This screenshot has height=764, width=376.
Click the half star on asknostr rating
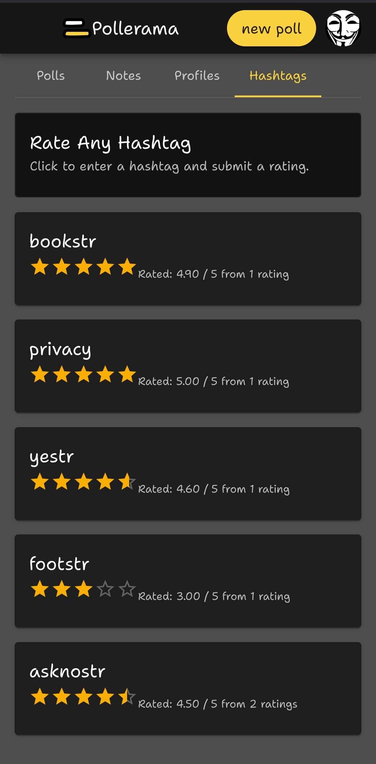coord(127,697)
